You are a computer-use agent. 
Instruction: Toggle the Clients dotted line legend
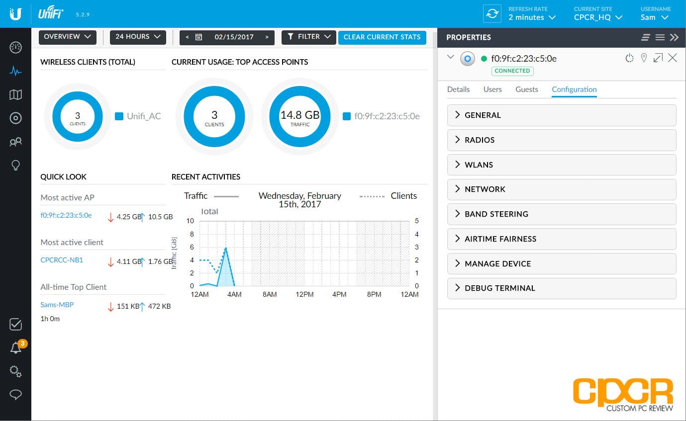point(388,196)
